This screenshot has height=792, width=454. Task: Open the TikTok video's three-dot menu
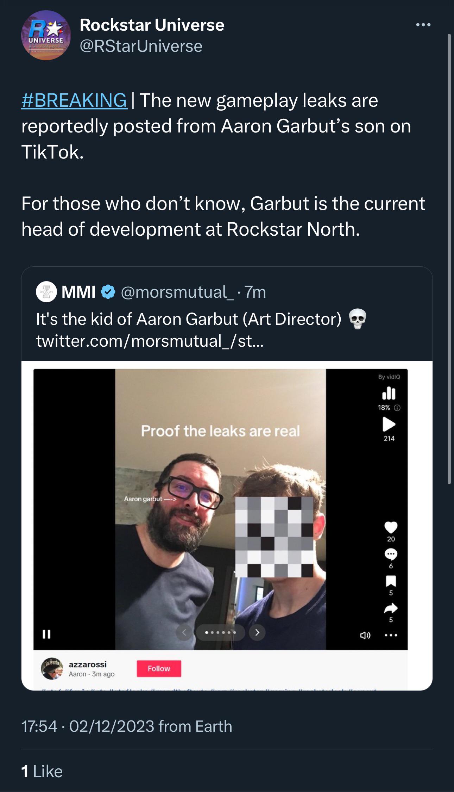click(x=391, y=635)
